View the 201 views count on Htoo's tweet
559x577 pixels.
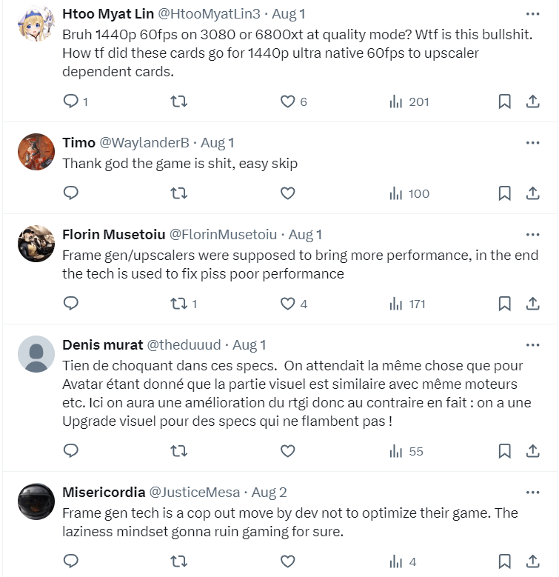[409, 101]
